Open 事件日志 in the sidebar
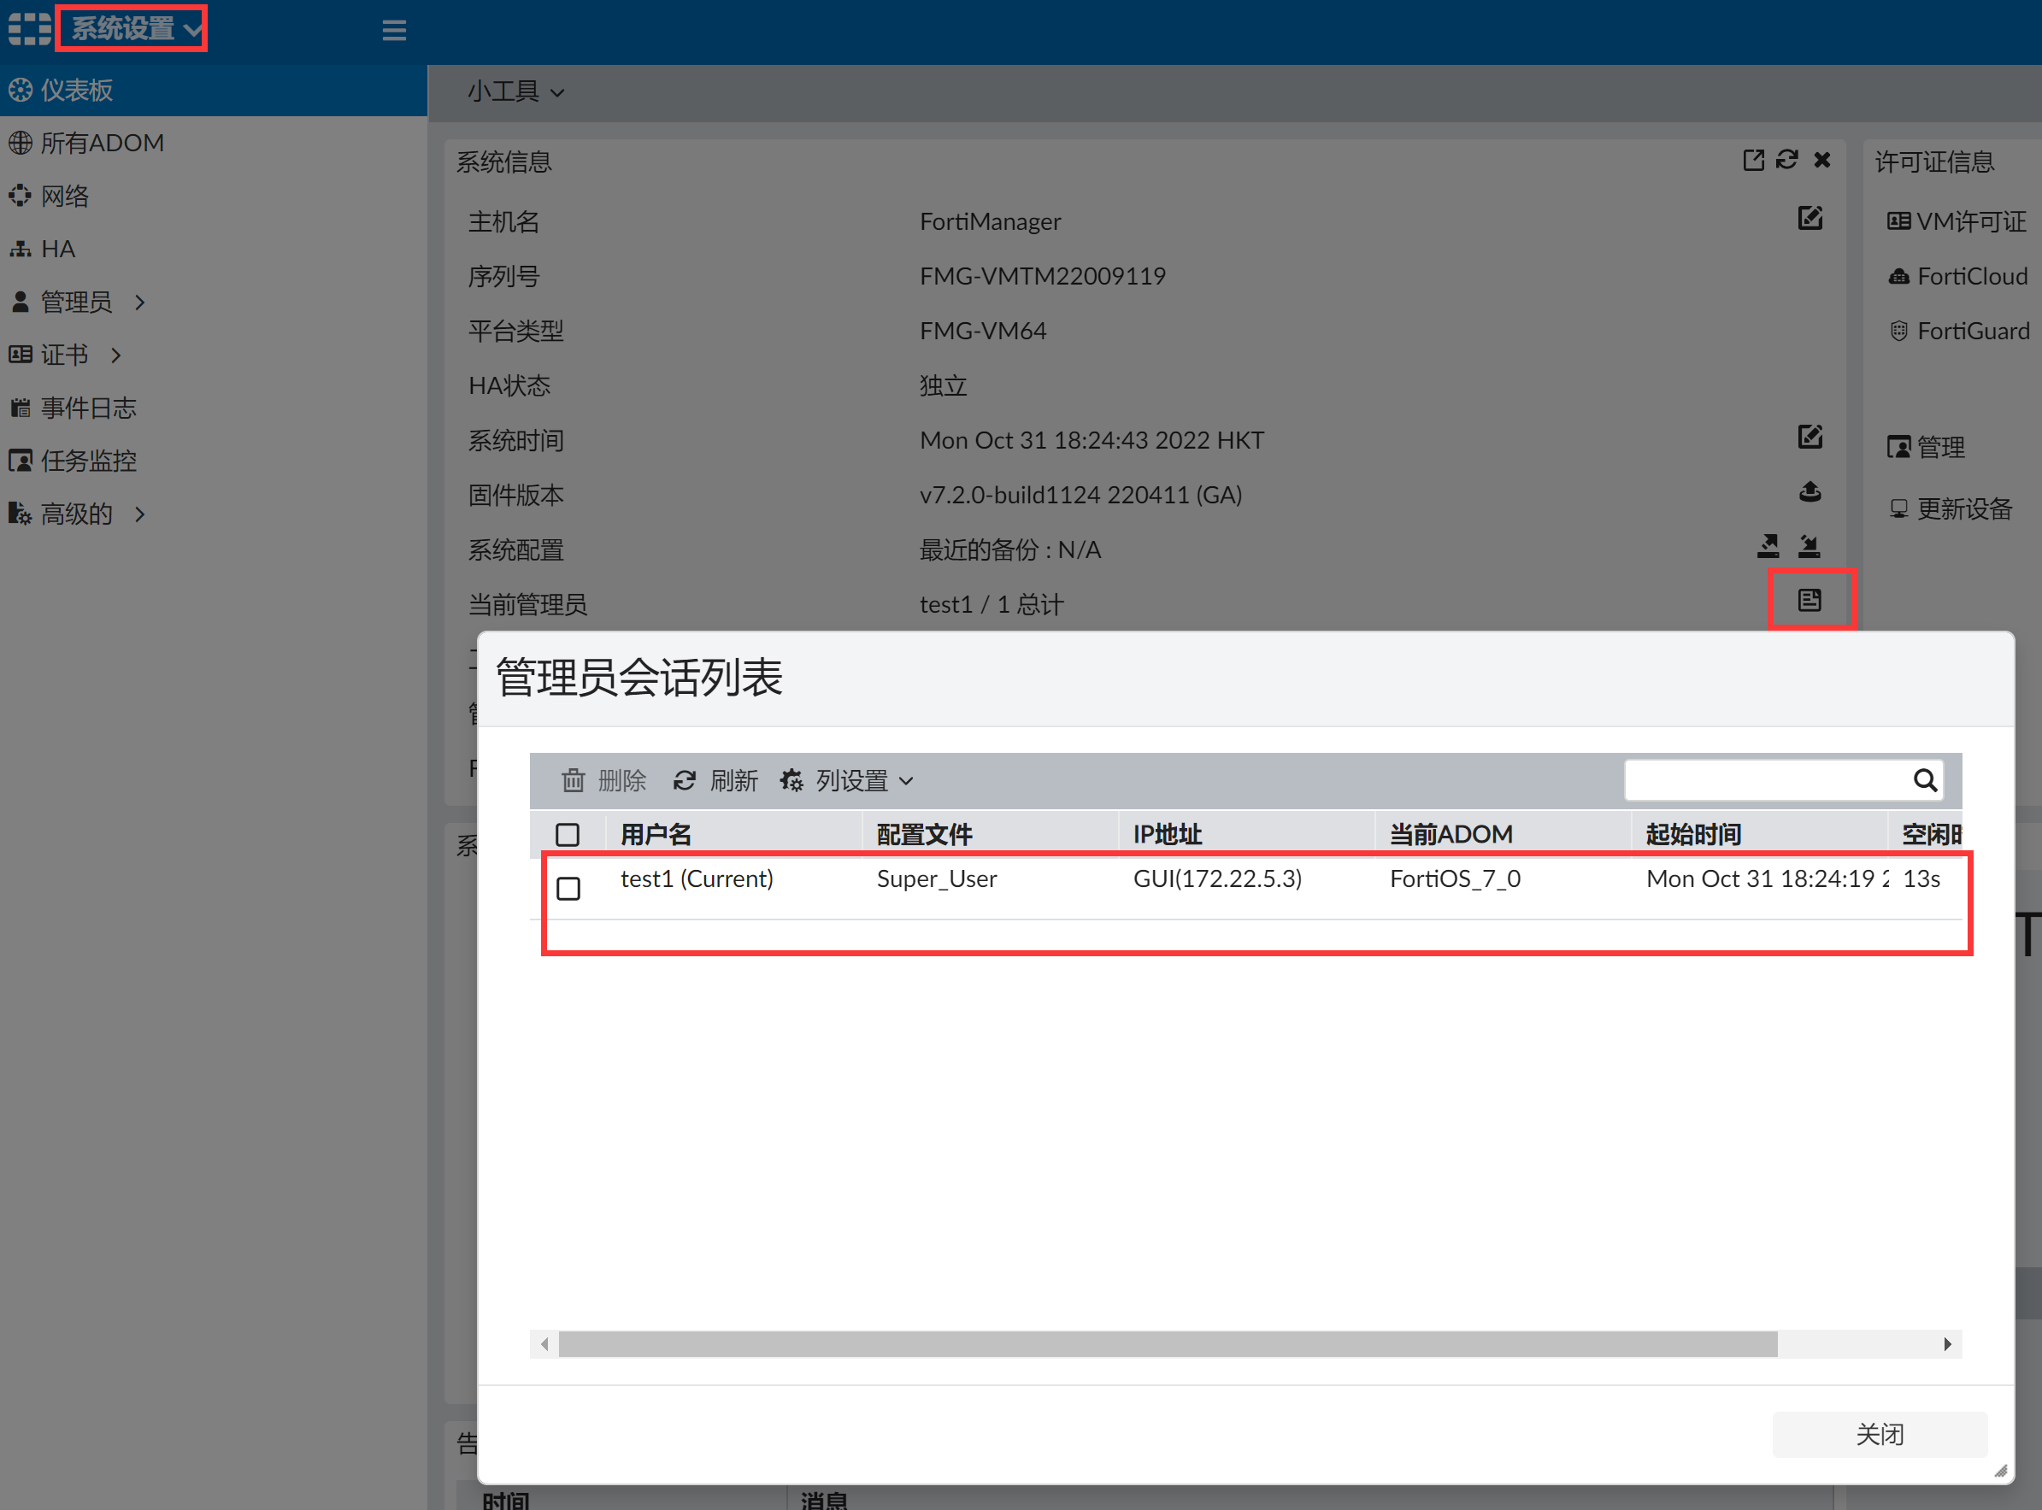The width and height of the screenshot is (2042, 1510). pyautogui.click(x=88, y=408)
